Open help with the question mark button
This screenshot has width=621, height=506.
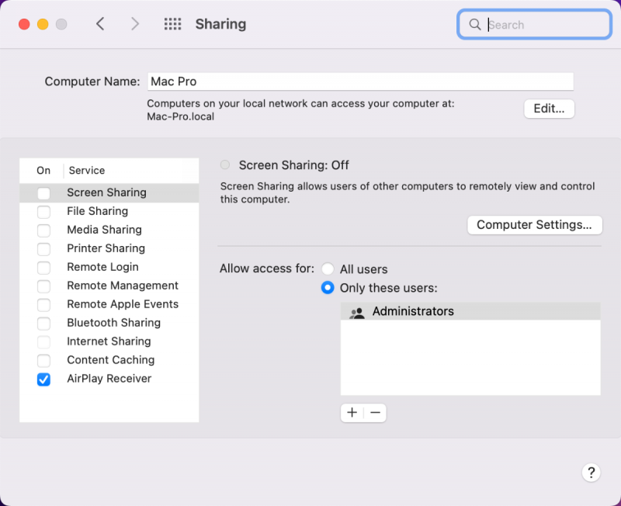point(590,472)
